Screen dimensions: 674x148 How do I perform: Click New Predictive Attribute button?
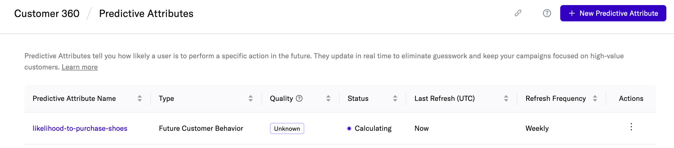pyautogui.click(x=613, y=13)
